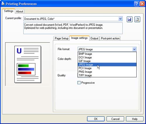Pick PNG Image from the file formats
146x124 pixels.
(x=107, y=72)
